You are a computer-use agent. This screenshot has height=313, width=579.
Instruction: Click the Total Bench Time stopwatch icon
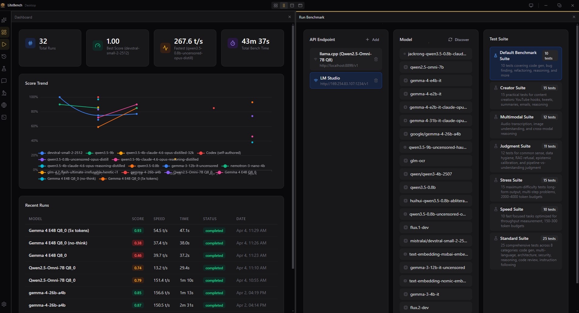click(x=233, y=43)
